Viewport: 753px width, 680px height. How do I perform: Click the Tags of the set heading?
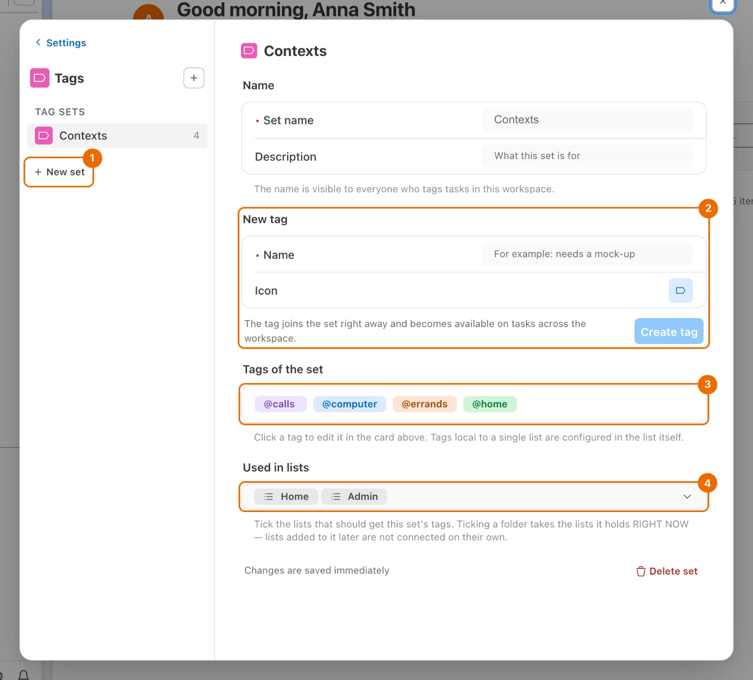point(283,369)
